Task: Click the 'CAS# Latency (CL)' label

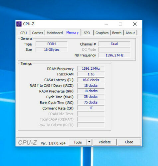Action: pyautogui.click(x=59, y=80)
